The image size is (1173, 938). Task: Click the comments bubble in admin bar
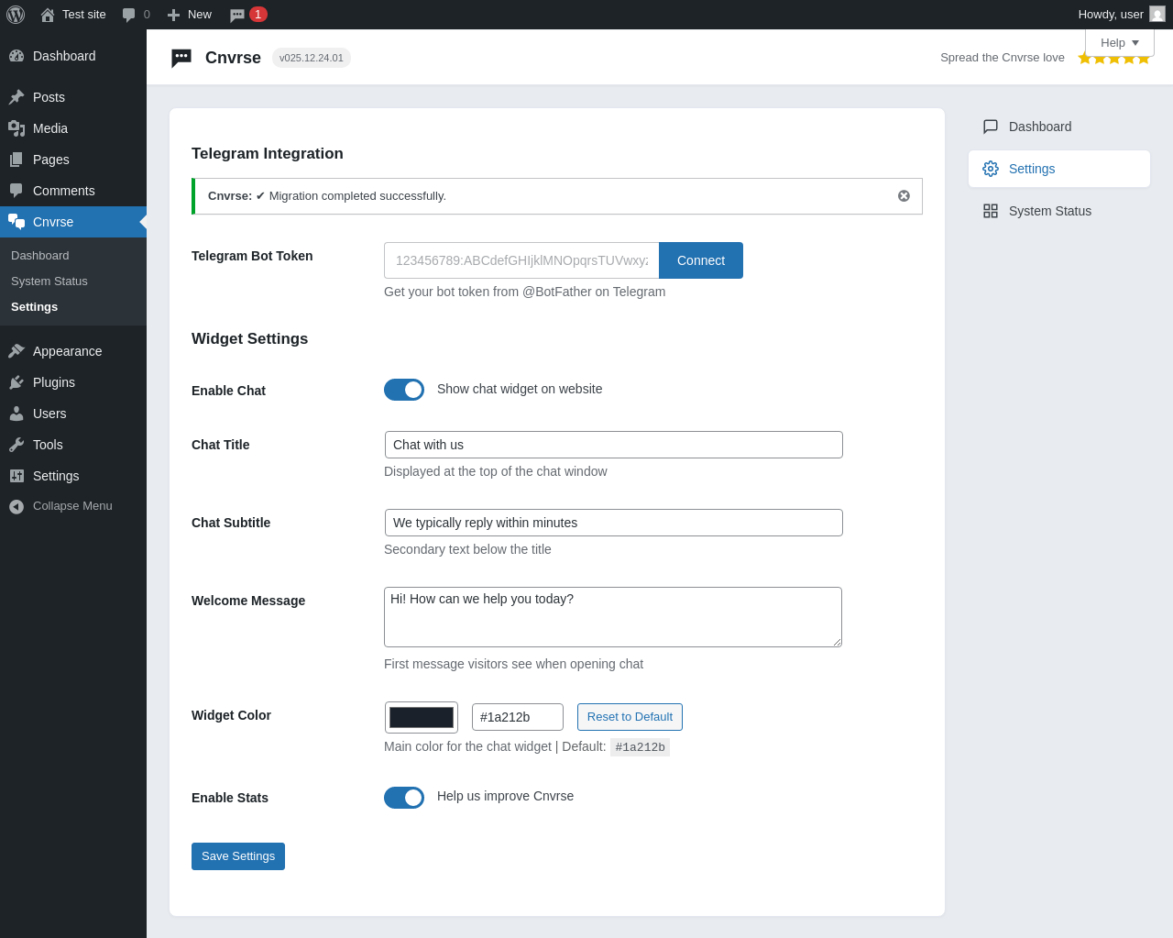tap(129, 15)
